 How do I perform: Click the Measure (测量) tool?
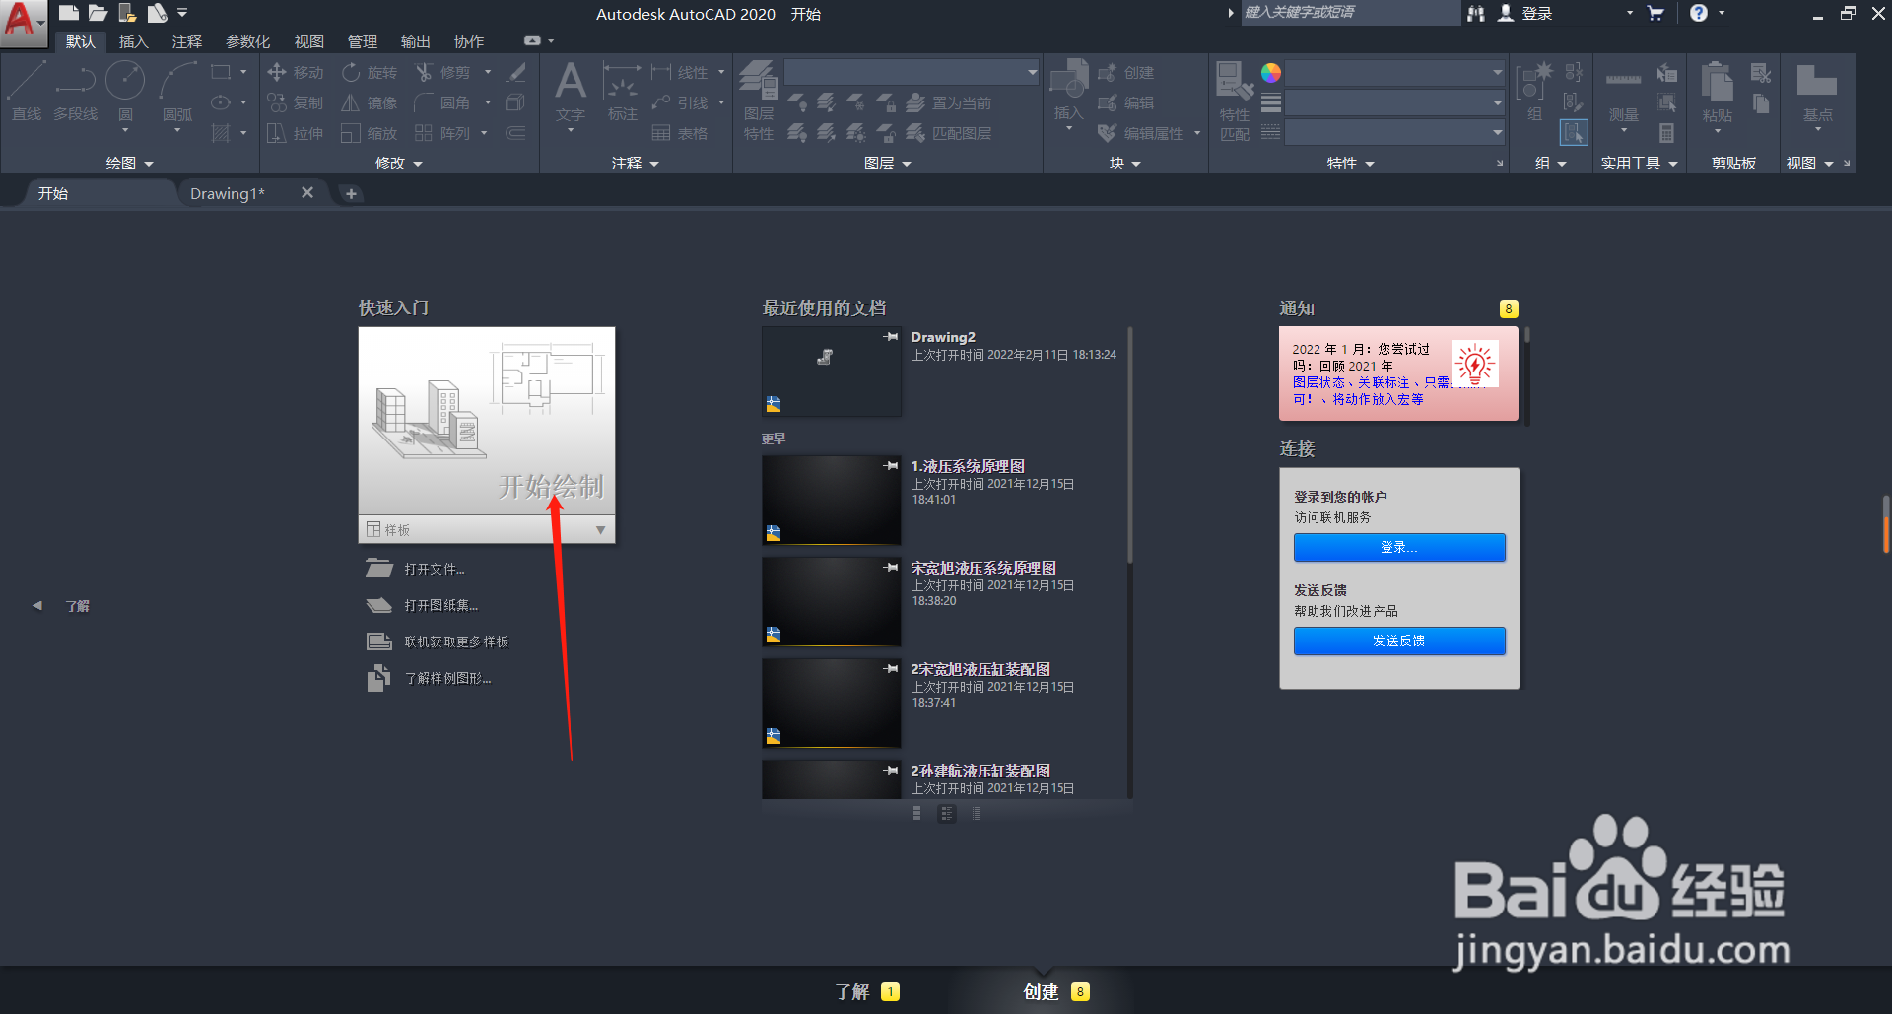coord(1623,94)
